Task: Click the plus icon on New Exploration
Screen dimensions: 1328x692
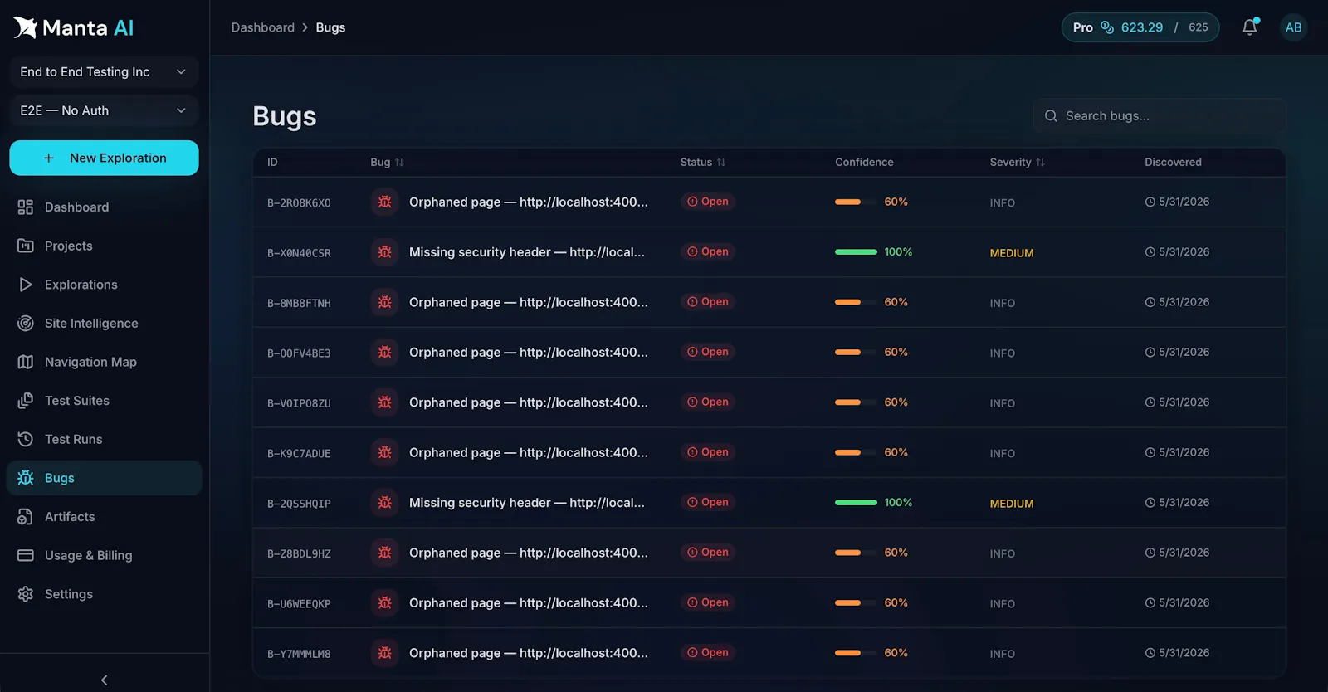Action: (49, 158)
